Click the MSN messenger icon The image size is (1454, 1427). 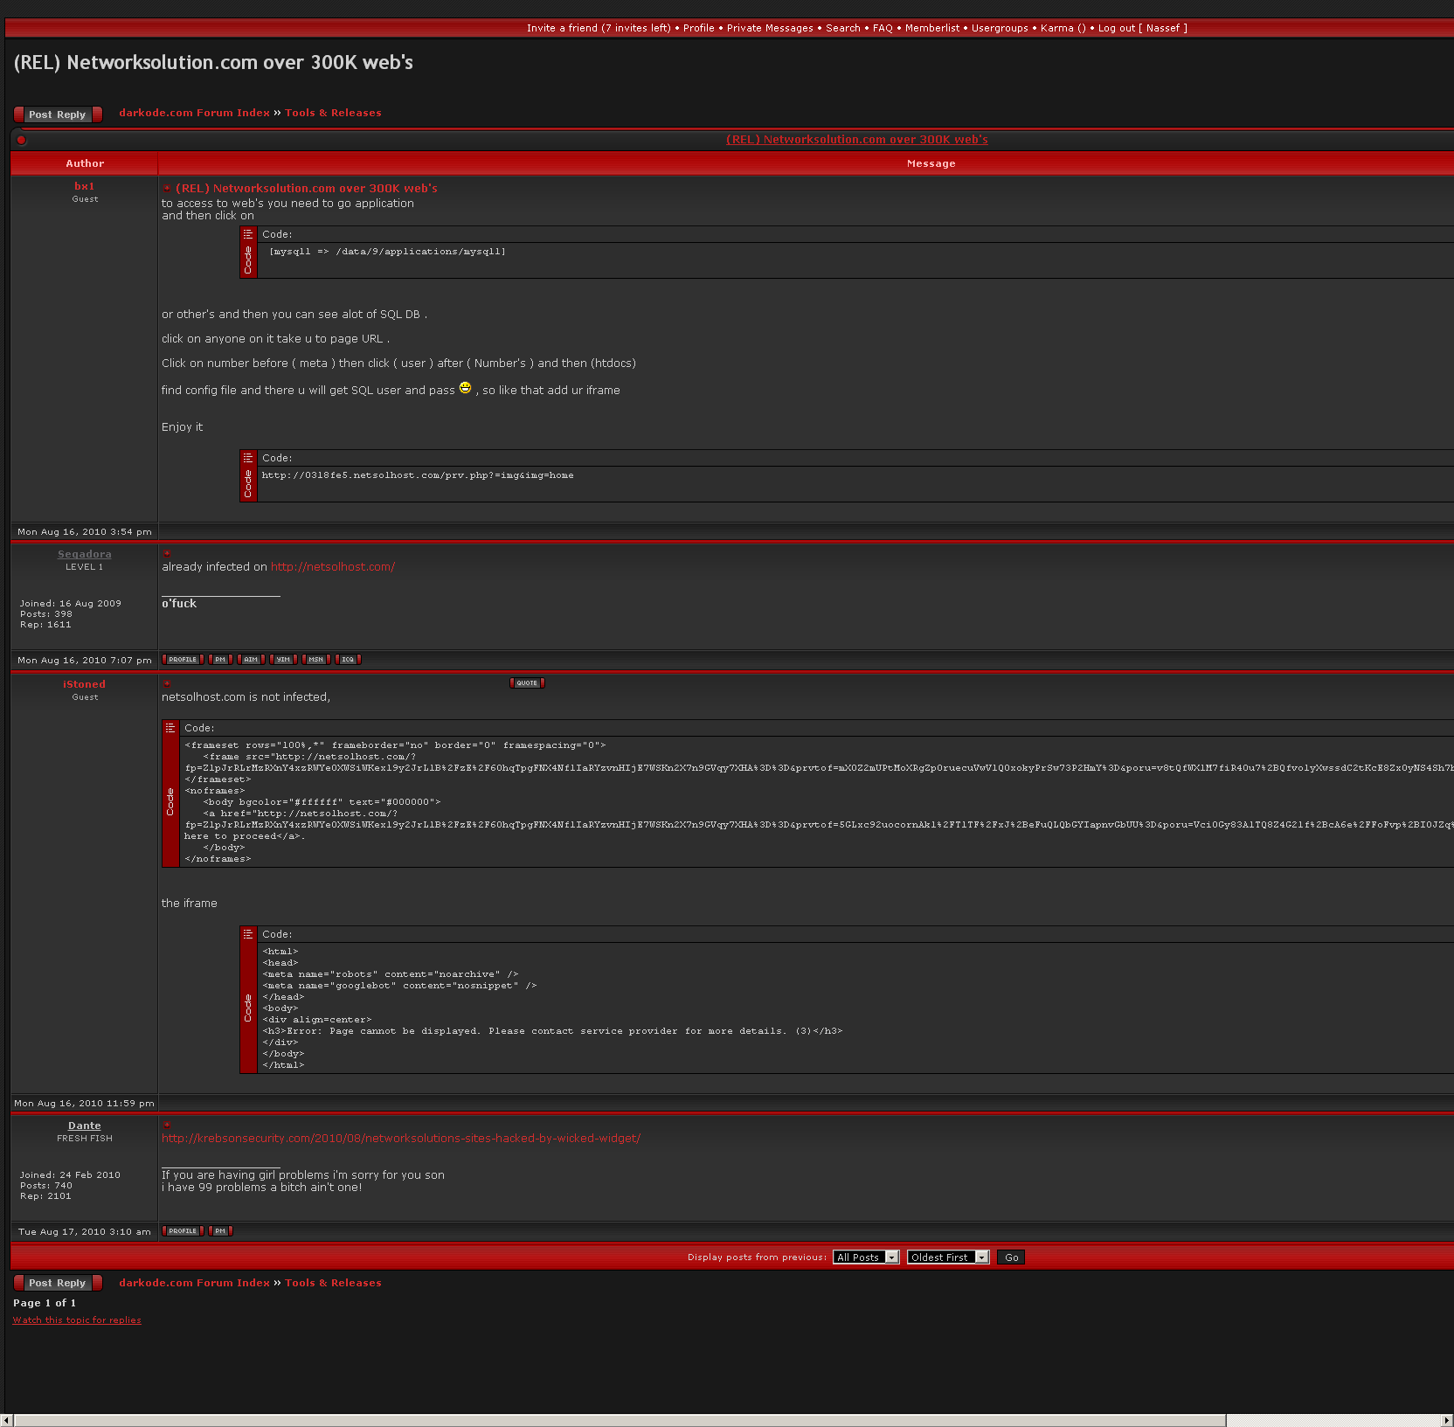pyautogui.click(x=315, y=660)
